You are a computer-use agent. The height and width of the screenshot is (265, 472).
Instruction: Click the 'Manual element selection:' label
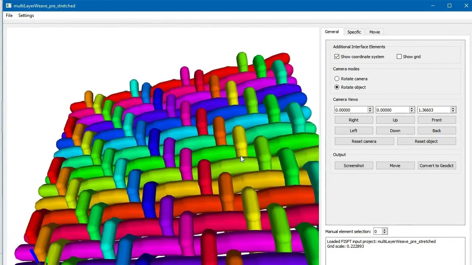[348, 232]
